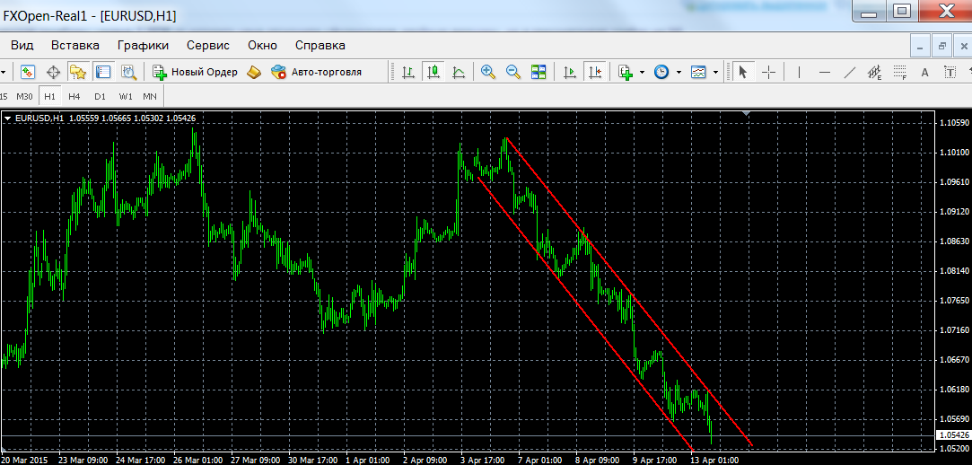Viewport: 972px width, 465px height.
Task: Select the lower red channel line
Action: 585,313
